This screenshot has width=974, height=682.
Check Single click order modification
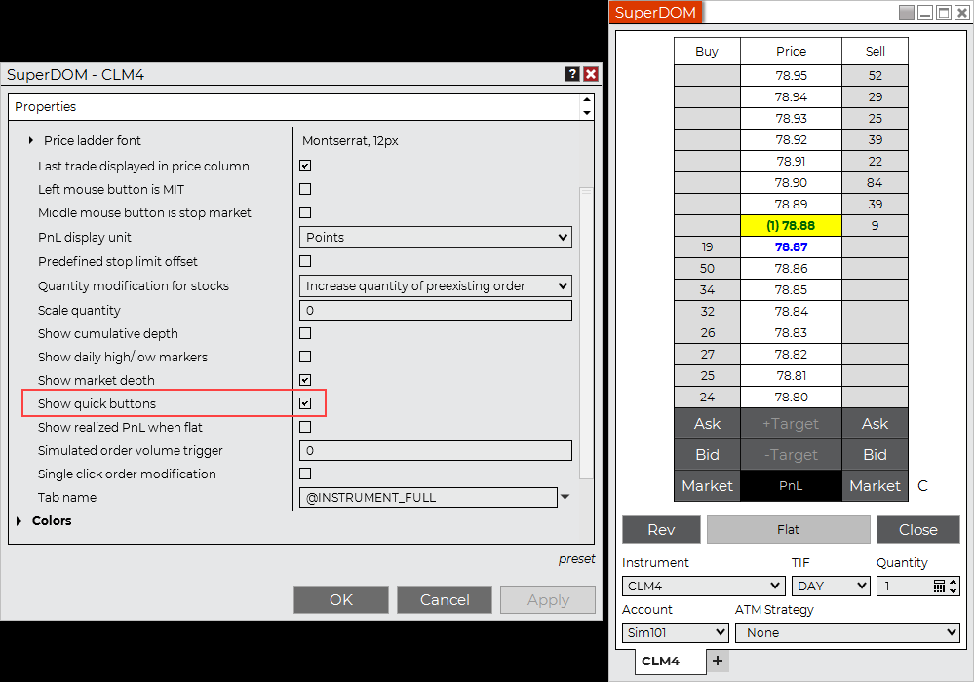click(305, 474)
